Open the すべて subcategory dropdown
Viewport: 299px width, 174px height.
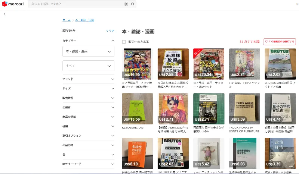click(x=88, y=66)
